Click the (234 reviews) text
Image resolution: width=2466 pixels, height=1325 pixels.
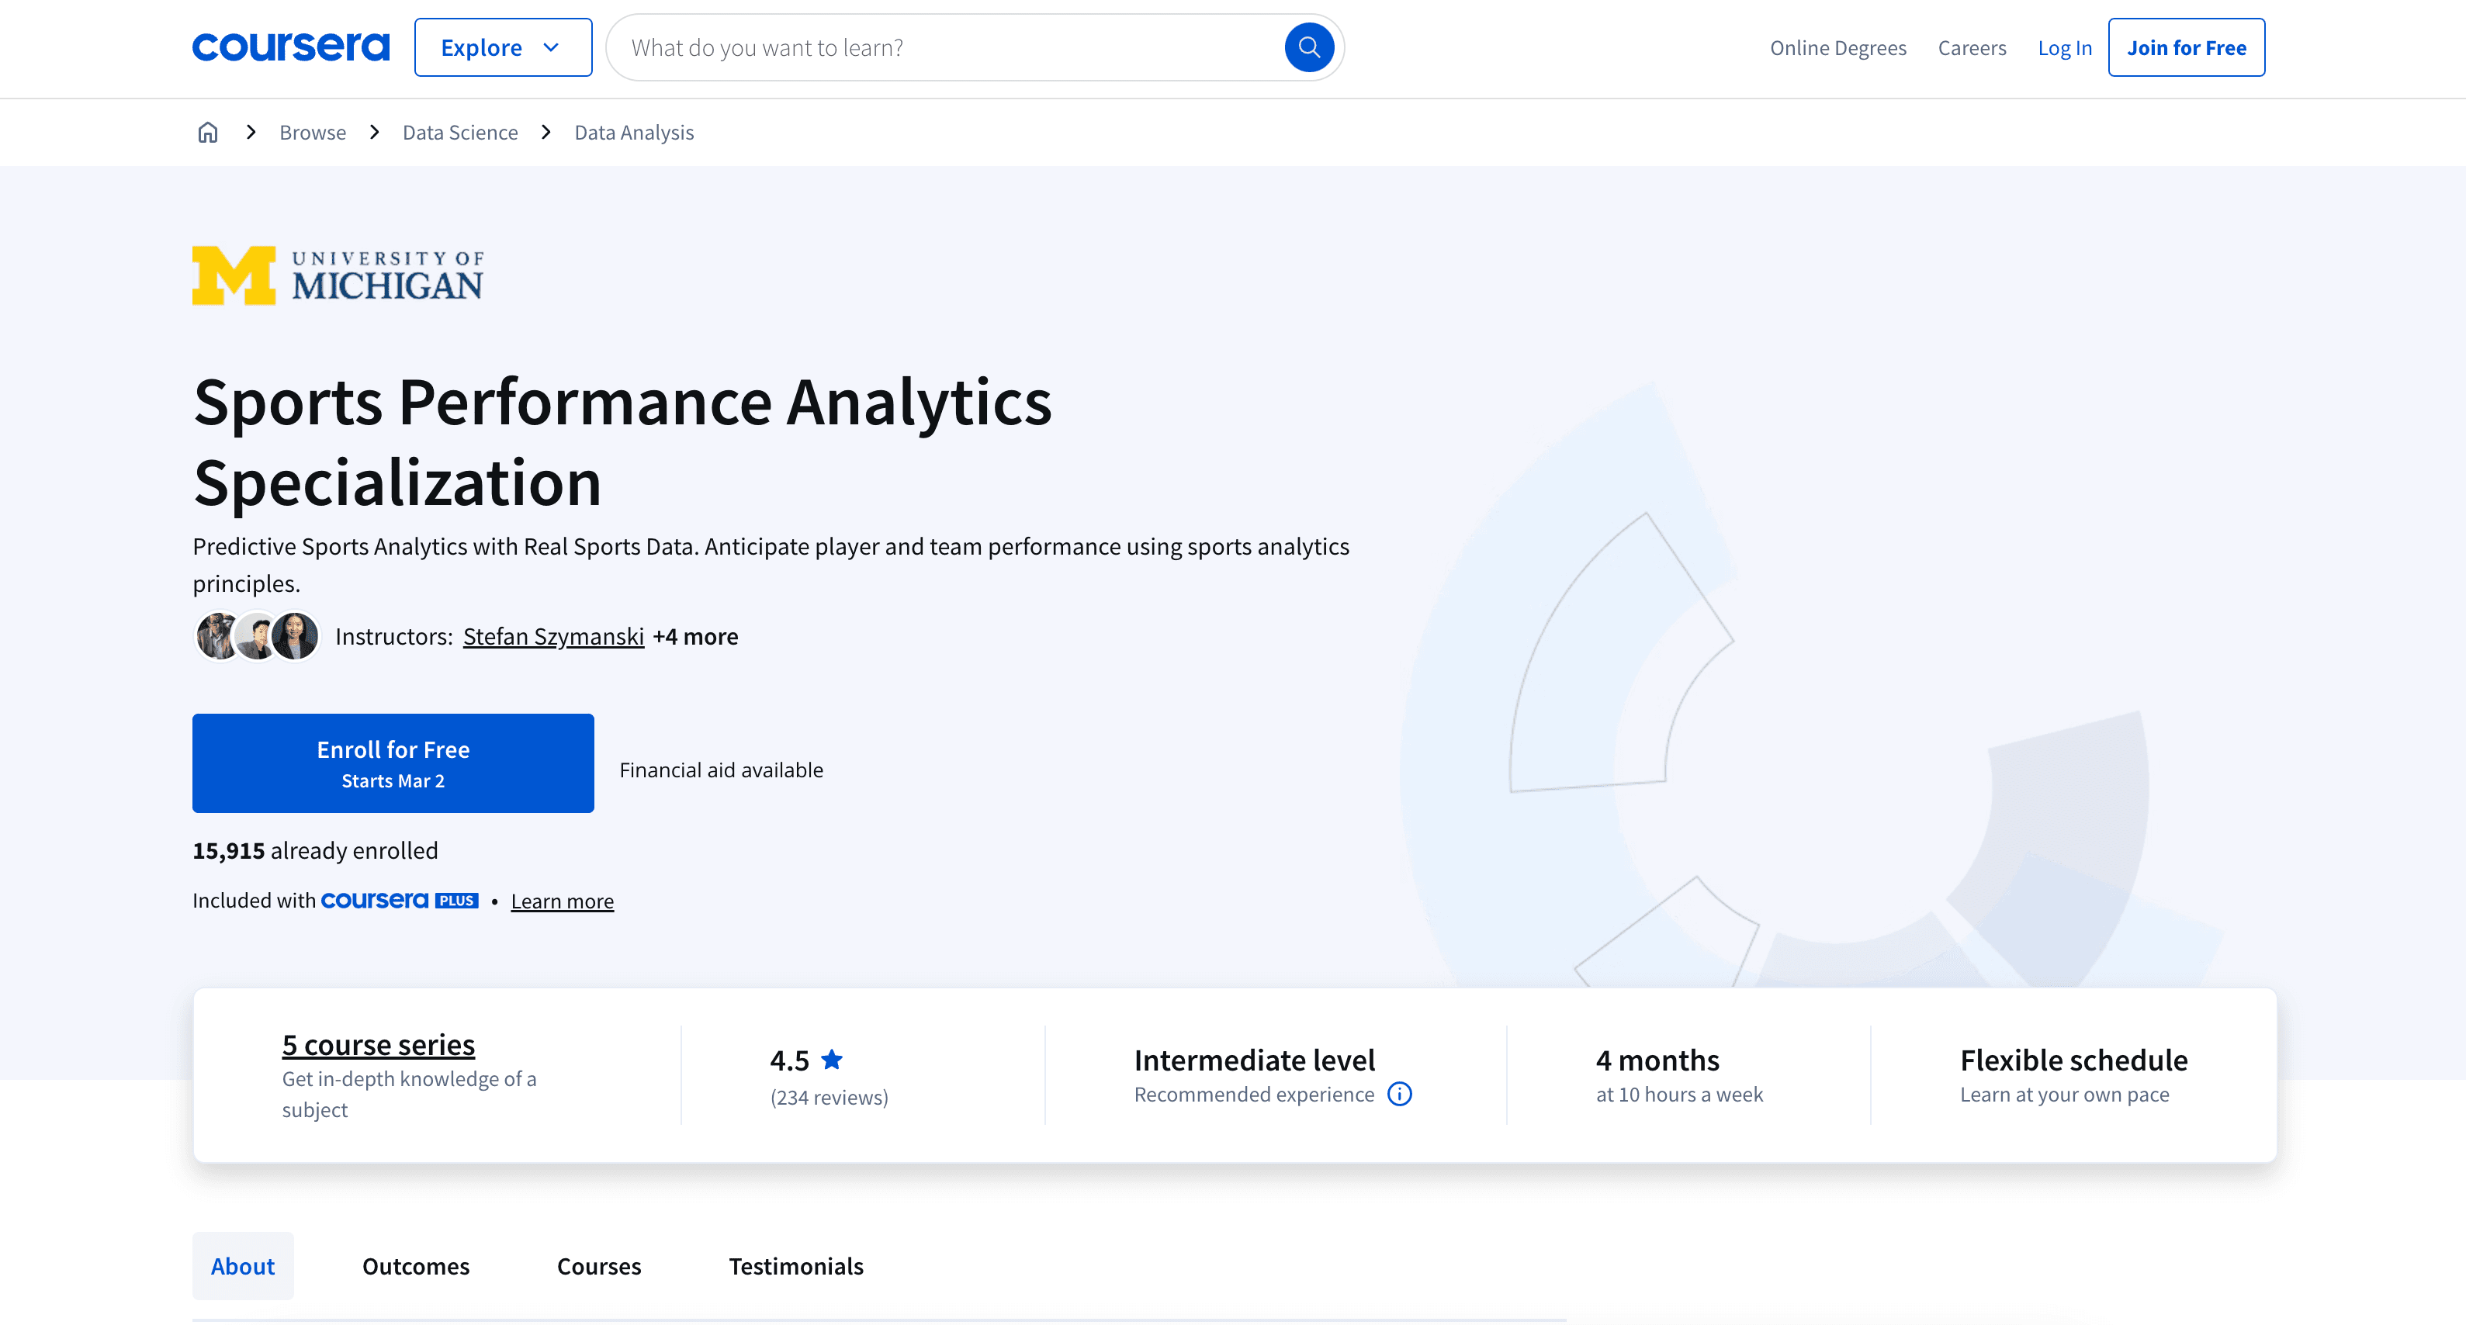coord(829,1097)
